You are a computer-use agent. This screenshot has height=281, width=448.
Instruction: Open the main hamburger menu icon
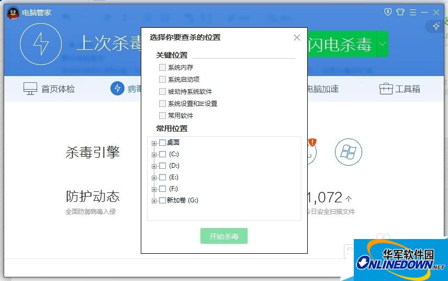[413, 12]
